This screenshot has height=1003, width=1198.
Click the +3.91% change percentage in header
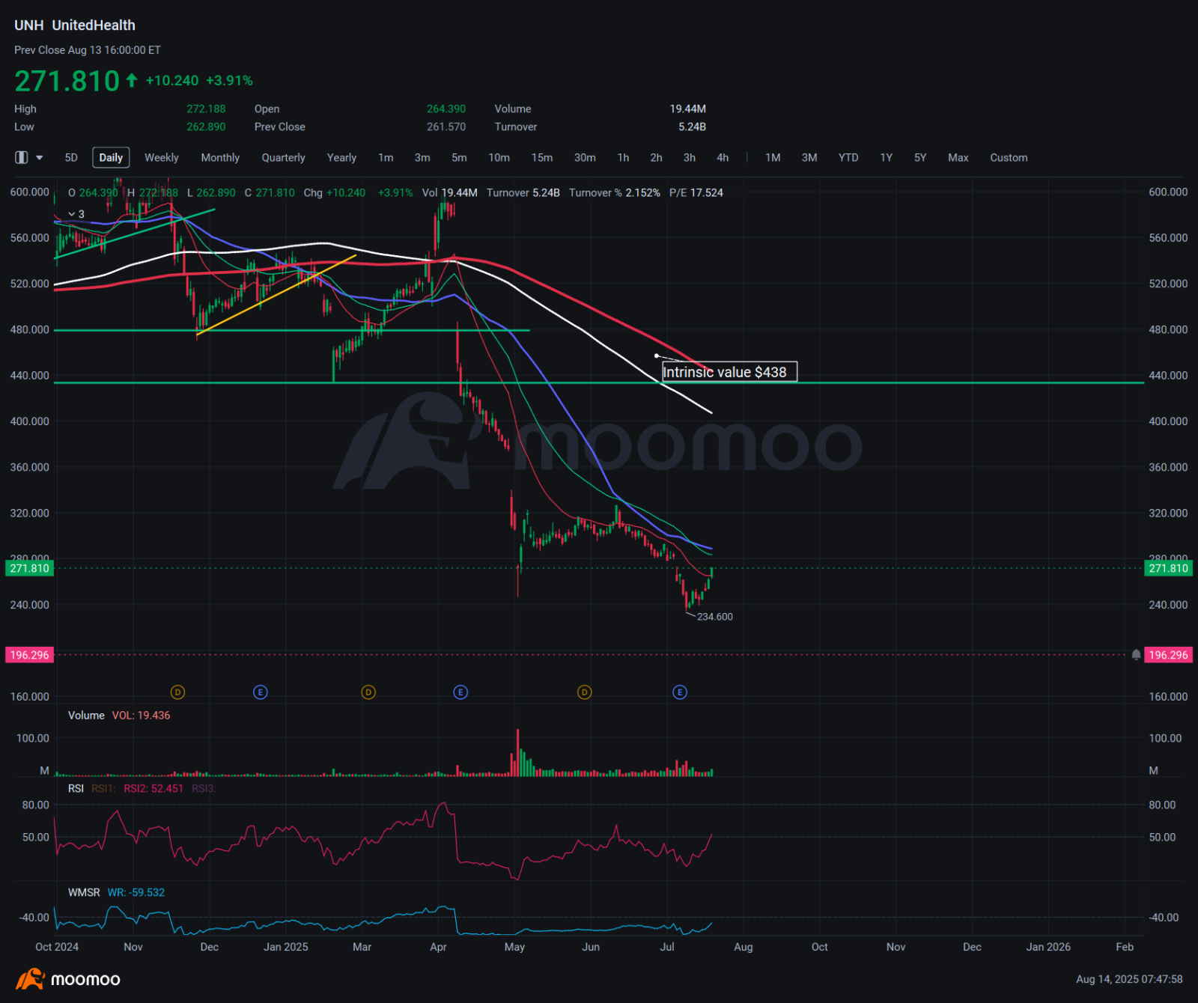tap(229, 81)
